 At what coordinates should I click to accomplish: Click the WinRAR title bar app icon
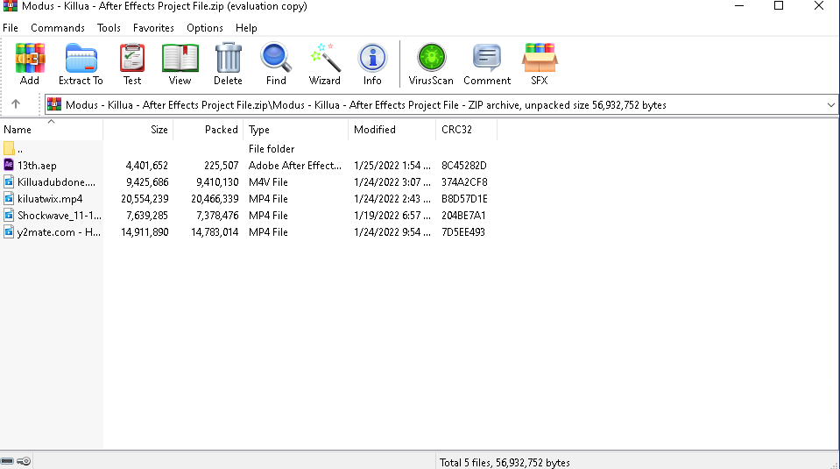11,6
